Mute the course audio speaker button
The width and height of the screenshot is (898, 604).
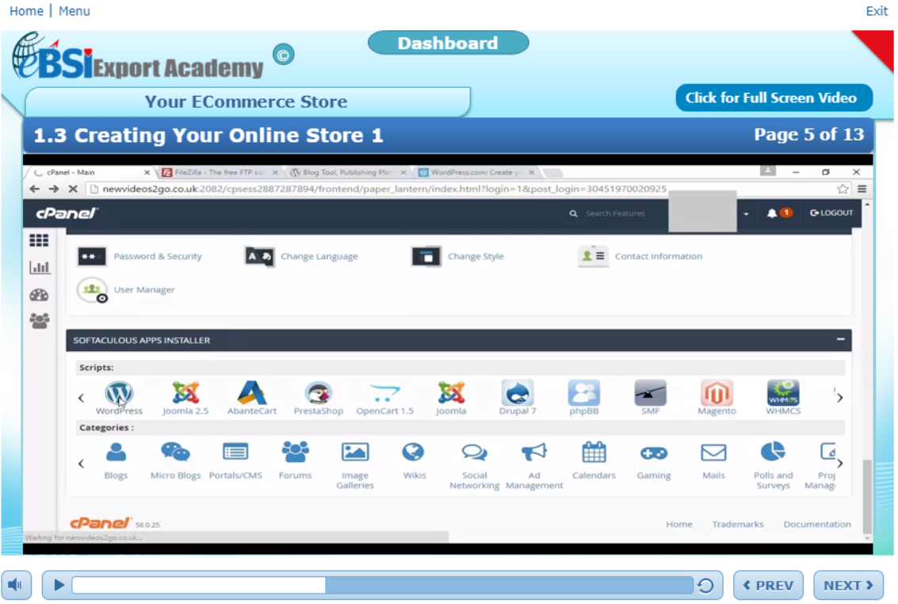(x=16, y=585)
